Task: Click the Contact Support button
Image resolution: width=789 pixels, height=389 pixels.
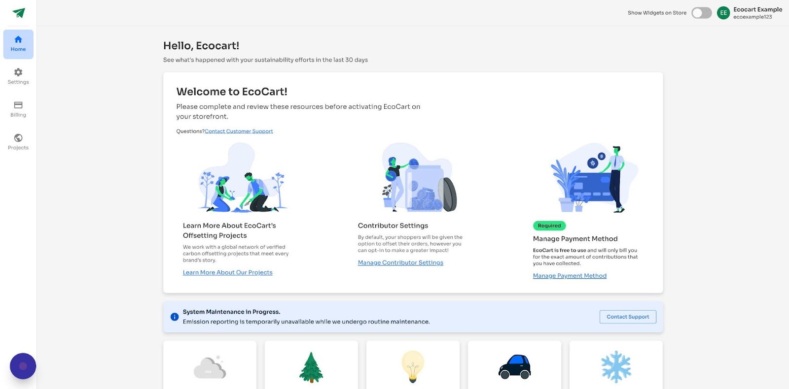Action: point(628,317)
